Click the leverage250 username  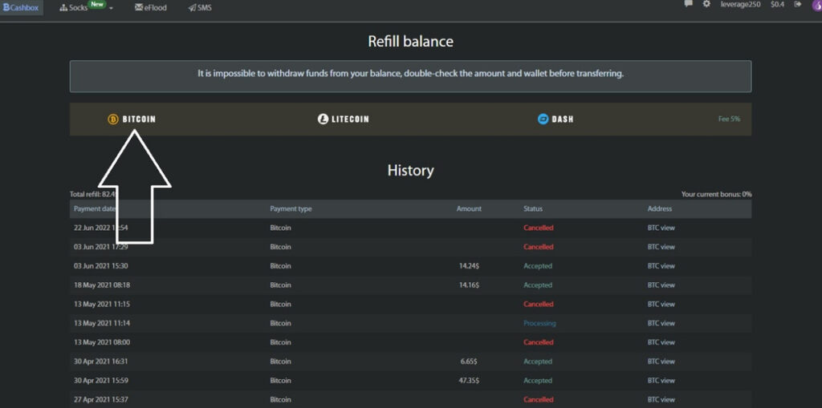point(741,5)
